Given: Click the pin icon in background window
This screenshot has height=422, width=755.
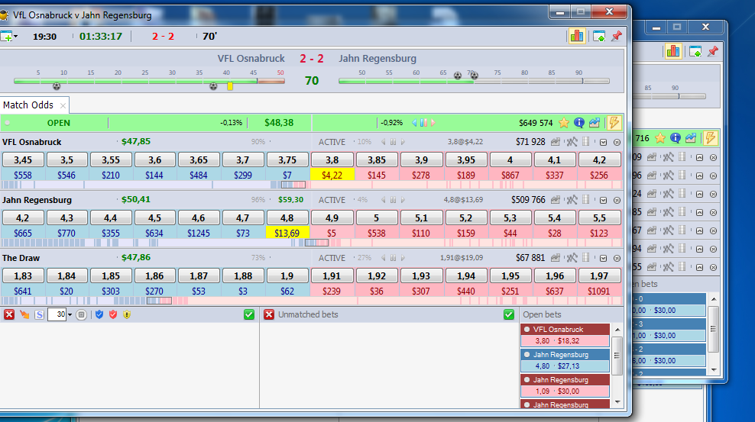Looking at the screenshot, I should tap(713, 51).
